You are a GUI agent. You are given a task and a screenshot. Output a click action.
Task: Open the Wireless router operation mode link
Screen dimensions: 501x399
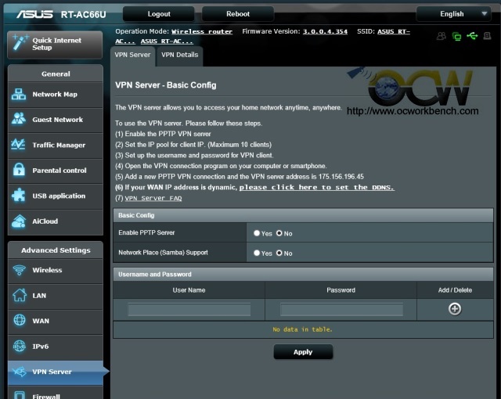coord(202,31)
